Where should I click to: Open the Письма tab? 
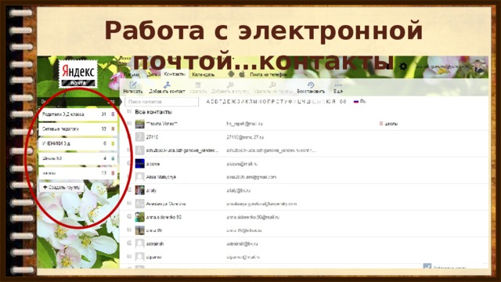coord(132,74)
